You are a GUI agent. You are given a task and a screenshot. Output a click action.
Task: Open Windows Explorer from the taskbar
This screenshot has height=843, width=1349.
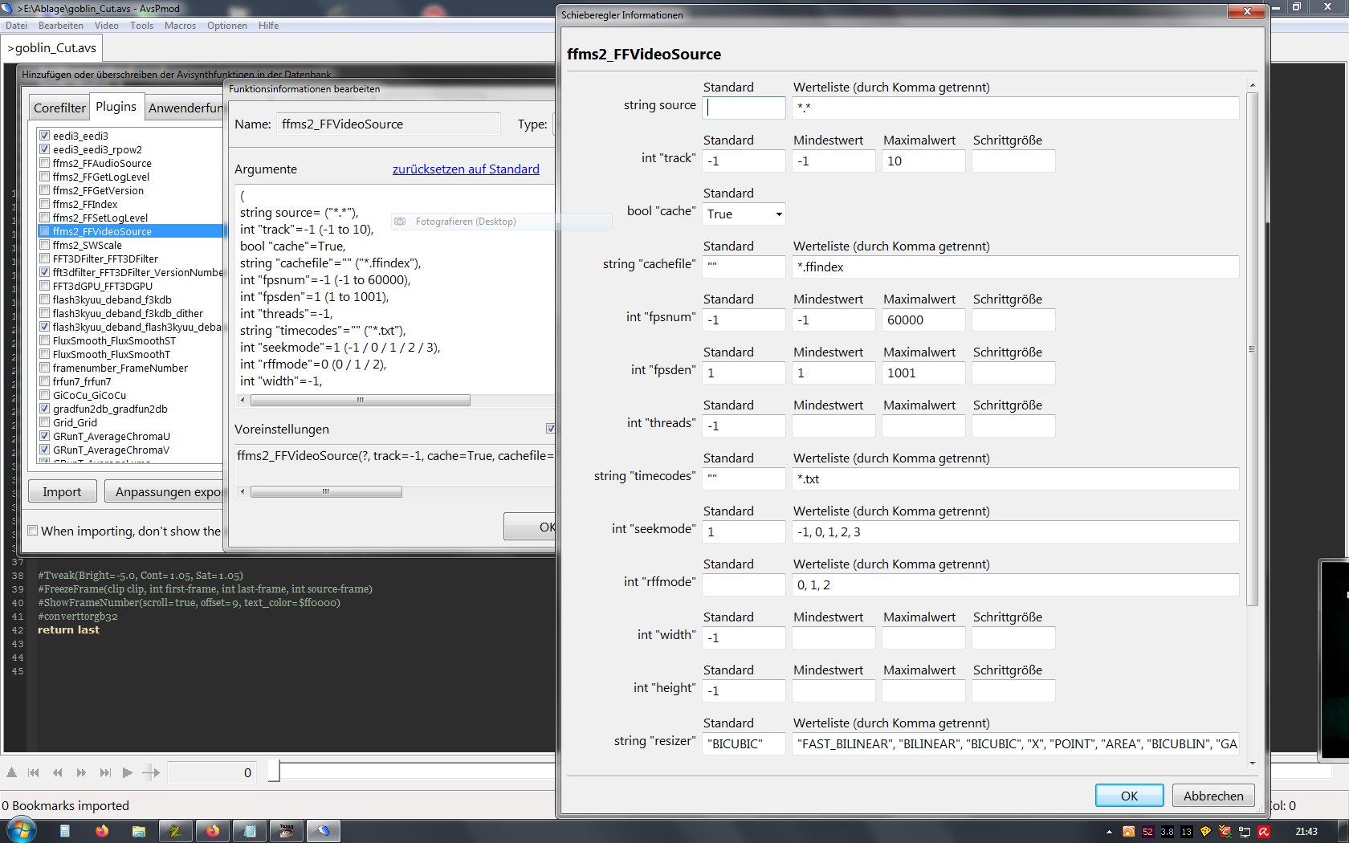[x=139, y=831]
